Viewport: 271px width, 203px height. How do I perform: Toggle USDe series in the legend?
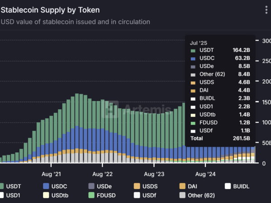point(100,186)
